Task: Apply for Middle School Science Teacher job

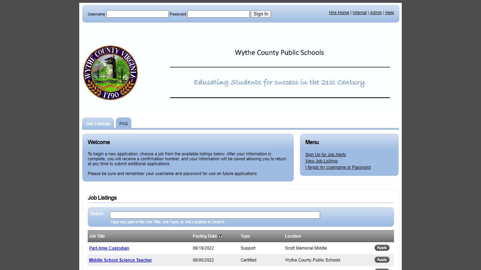Action: click(x=382, y=260)
